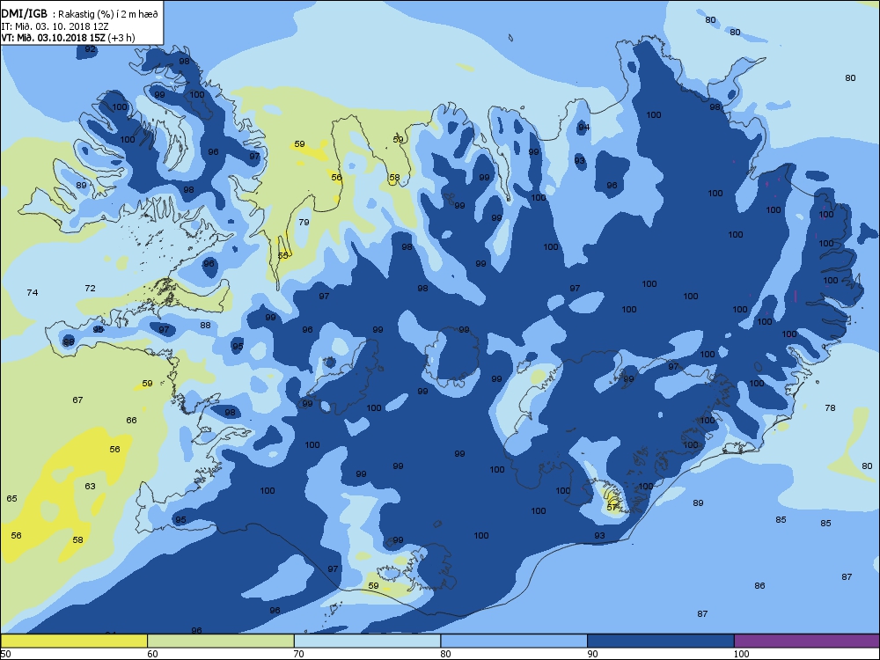Click the humidity value 74 over the sea
880x660 pixels.
(x=33, y=292)
